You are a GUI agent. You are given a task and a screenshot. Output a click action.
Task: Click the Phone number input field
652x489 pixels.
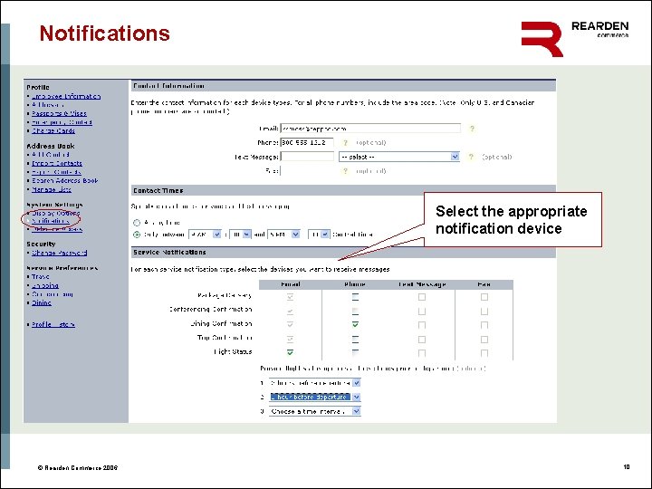click(307, 142)
